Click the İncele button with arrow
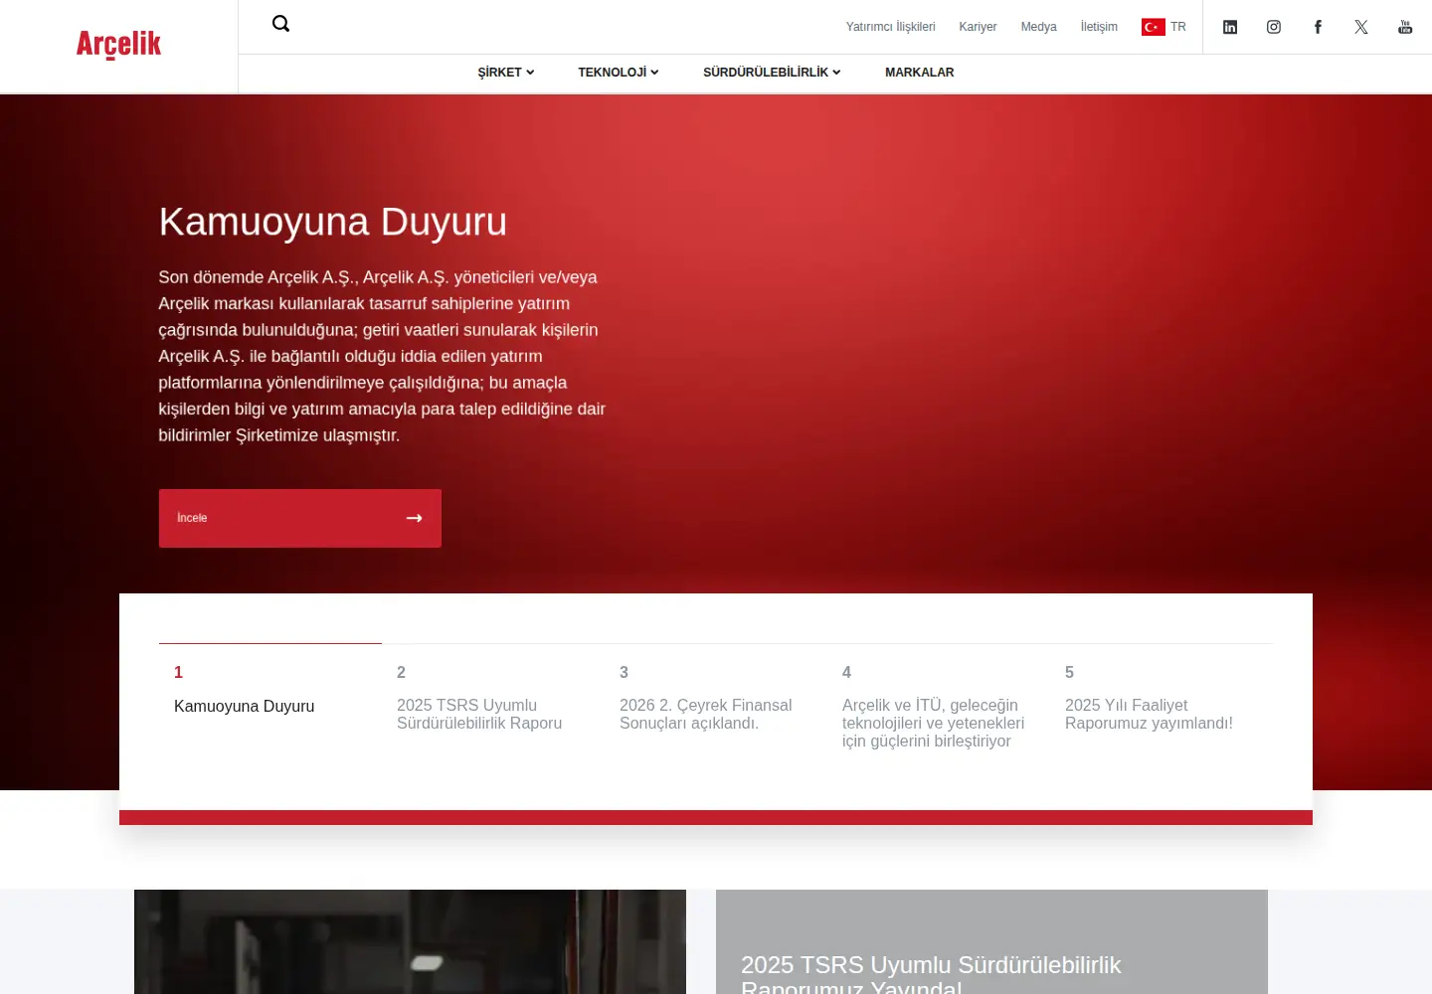This screenshot has width=1432, height=994. (300, 518)
